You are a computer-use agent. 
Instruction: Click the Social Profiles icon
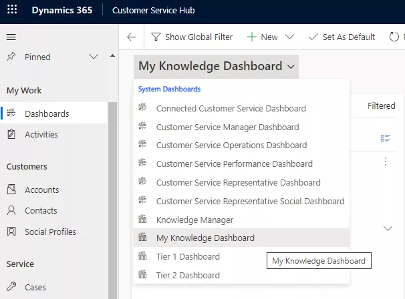(11, 231)
